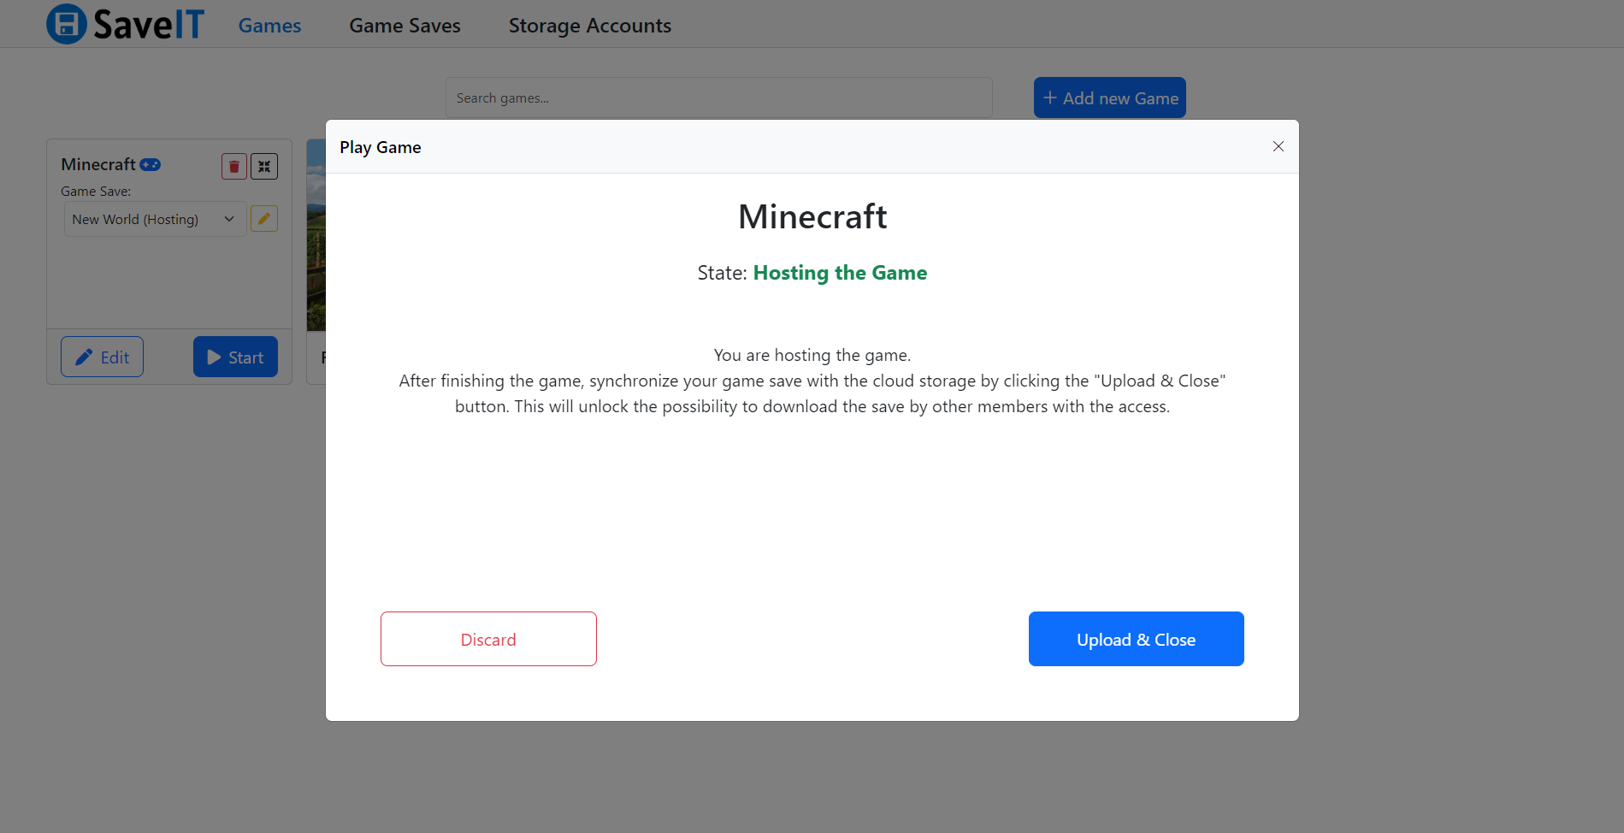
Task: Focus the Search games input field
Action: coord(718,98)
